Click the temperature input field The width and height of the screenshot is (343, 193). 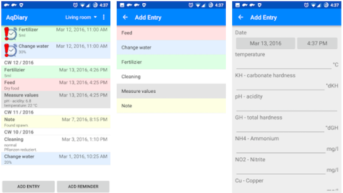coord(283,64)
